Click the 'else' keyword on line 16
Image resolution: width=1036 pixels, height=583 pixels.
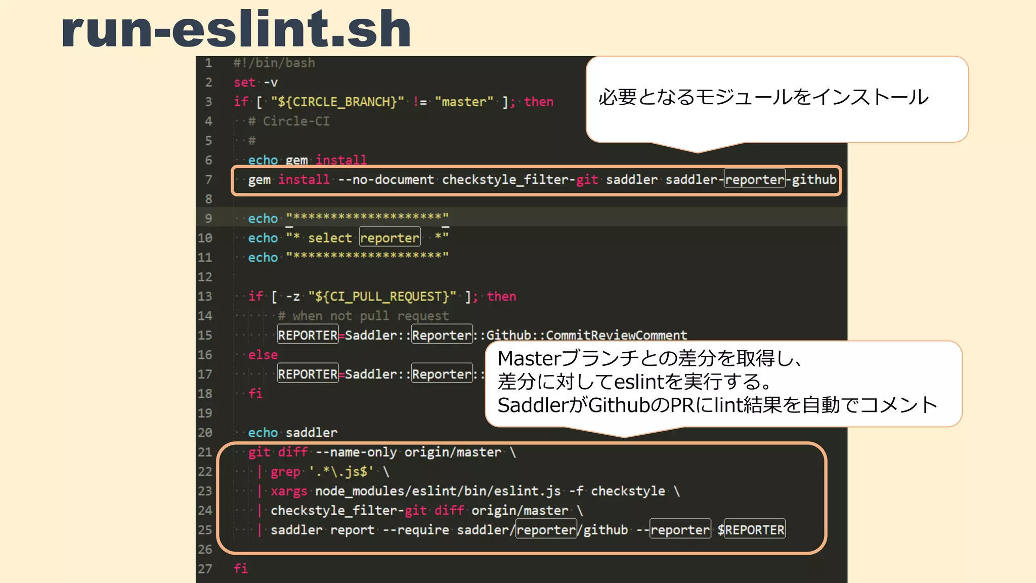point(263,355)
